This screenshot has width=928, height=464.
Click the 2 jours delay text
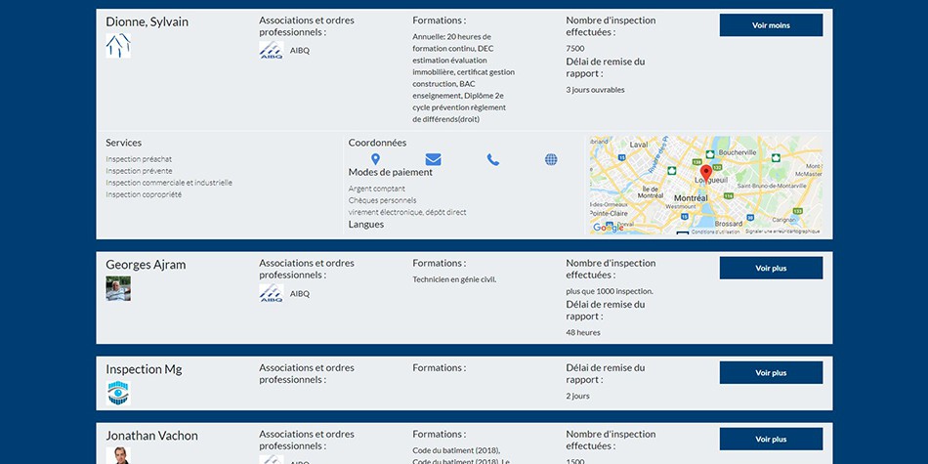tap(577, 396)
